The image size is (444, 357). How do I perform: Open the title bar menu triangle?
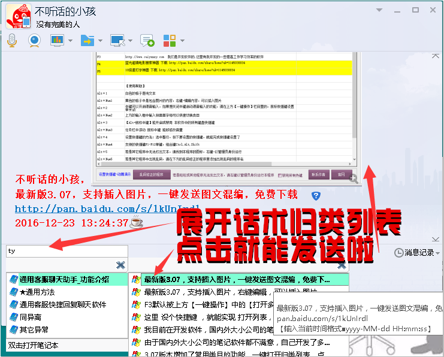pos(379,10)
